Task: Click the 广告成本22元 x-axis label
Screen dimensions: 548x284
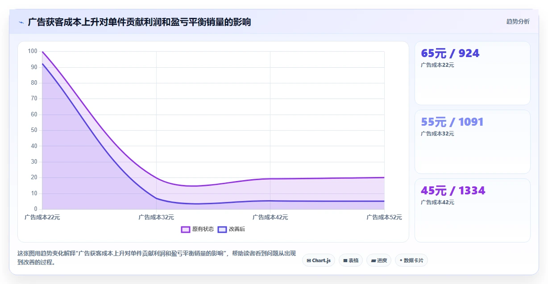Action: (x=42, y=217)
